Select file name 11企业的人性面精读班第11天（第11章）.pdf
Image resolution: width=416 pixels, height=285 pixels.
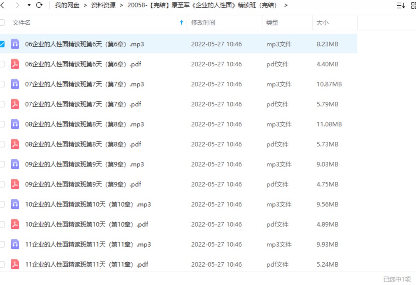point(87,264)
